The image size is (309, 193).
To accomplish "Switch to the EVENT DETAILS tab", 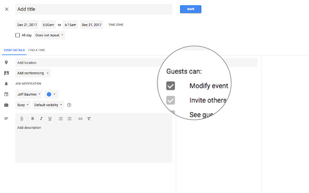I will click(14, 50).
